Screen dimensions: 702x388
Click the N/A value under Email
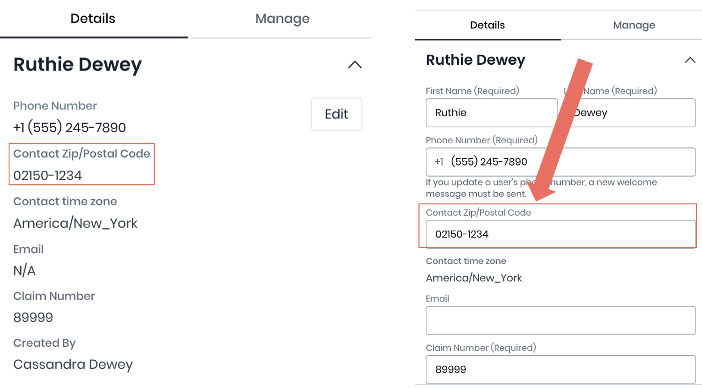(x=25, y=271)
